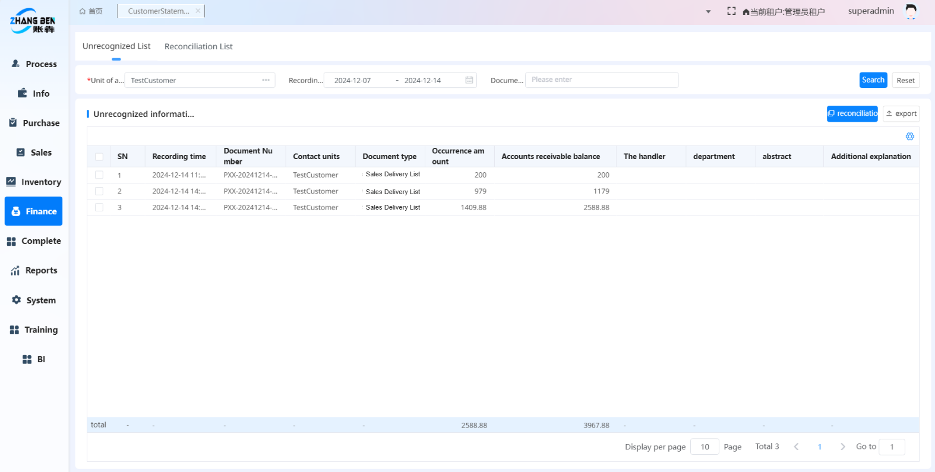Open the TestCustomer unit selector ellipsis
This screenshot has height=472, width=935.
coord(266,80)
